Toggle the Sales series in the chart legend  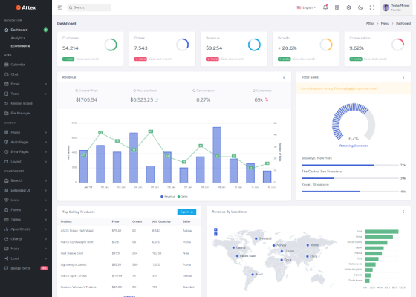pos(183,196)
